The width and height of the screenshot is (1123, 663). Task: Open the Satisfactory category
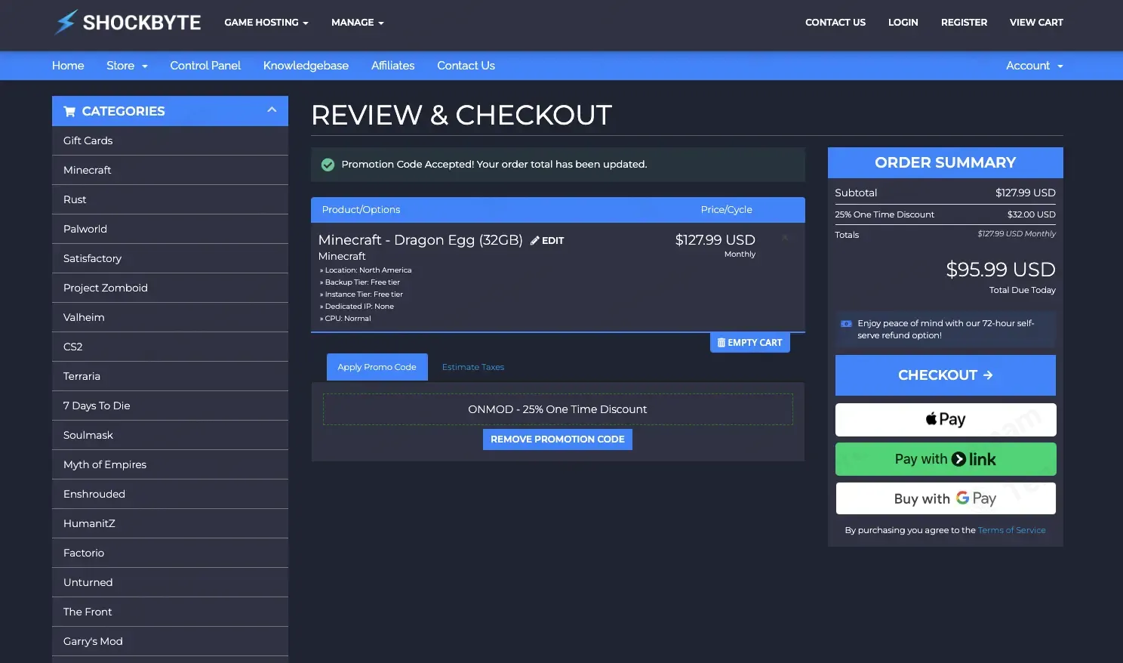170,258
